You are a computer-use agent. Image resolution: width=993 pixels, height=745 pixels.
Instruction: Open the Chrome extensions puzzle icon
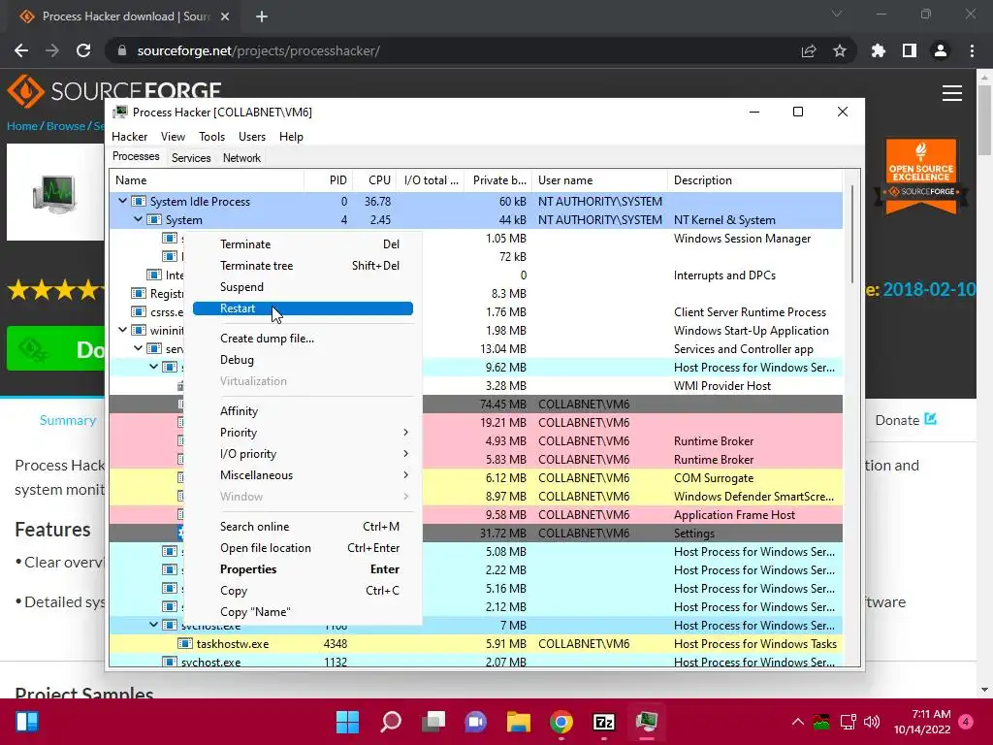click(x=878, y=50)
